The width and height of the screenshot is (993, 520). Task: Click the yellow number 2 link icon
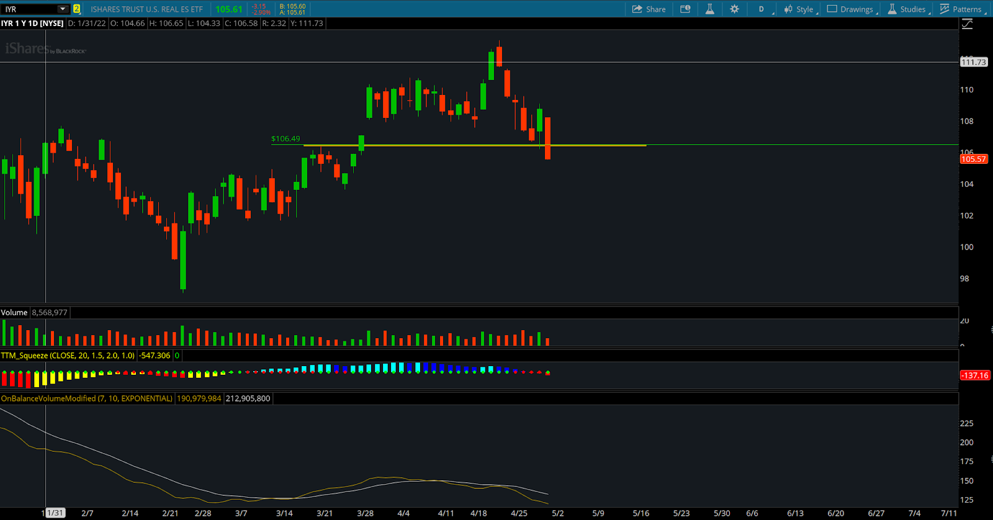tap(77, 9)
